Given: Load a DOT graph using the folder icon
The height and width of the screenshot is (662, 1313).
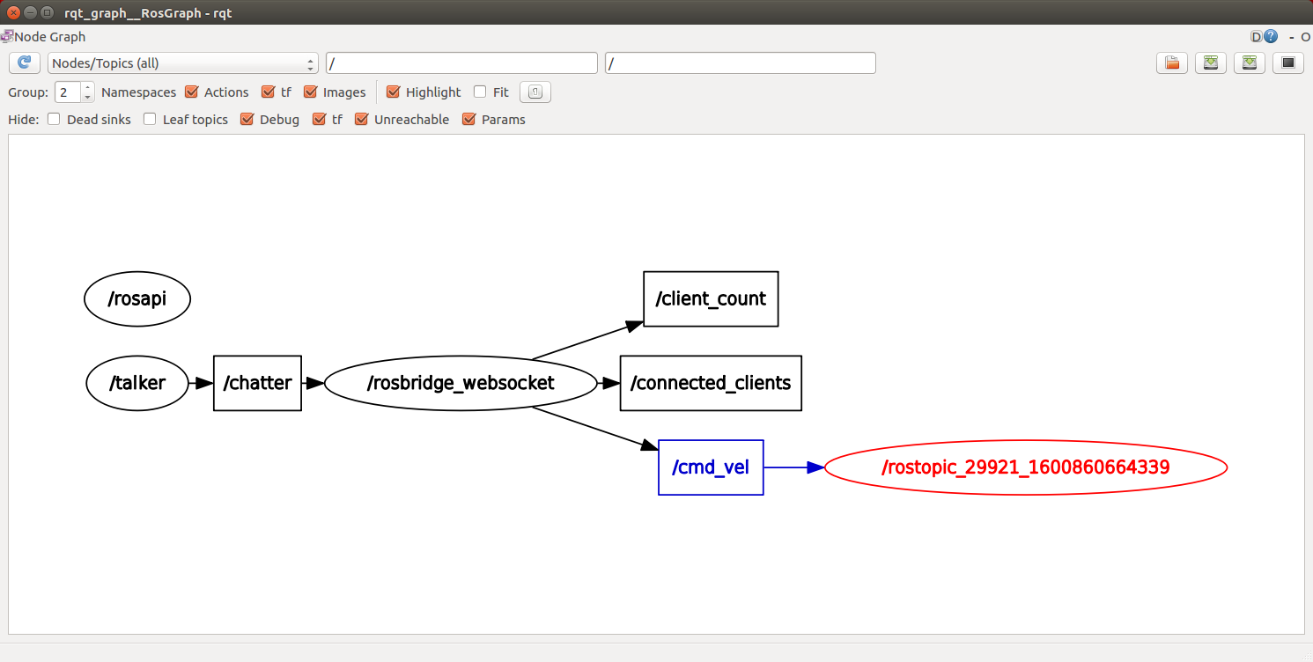Looking at the screenshot, I should click(1171, 63).
